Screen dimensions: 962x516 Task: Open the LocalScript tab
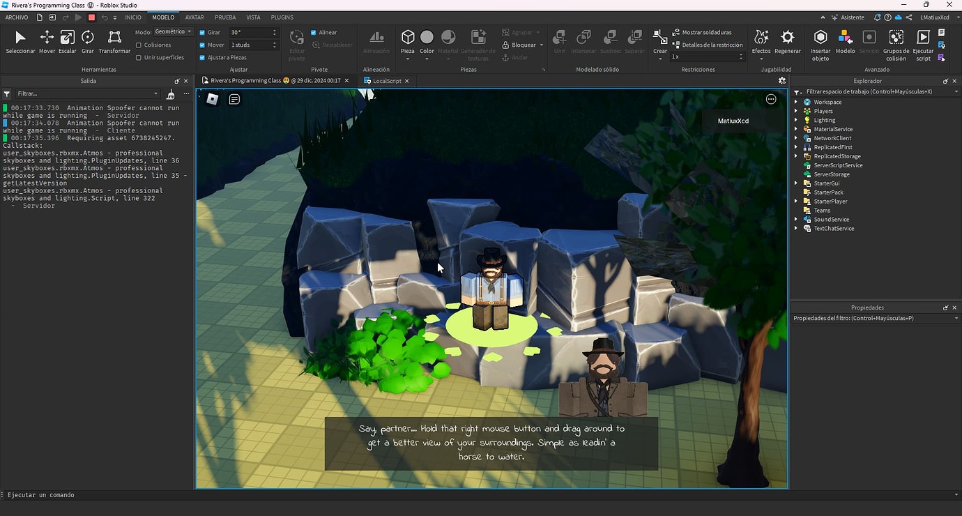point(388,81)
